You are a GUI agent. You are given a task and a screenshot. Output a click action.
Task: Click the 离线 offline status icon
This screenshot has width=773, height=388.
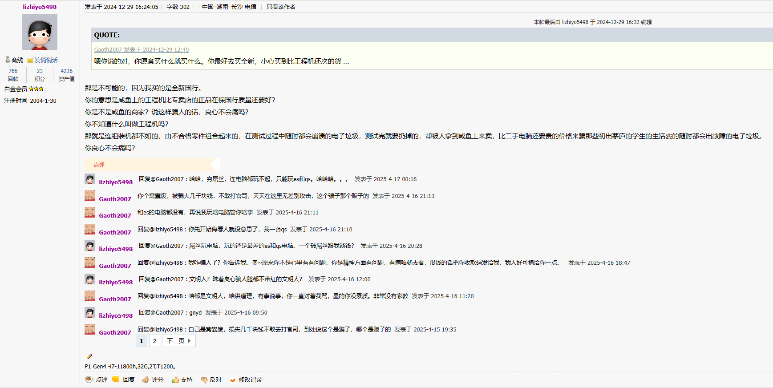tap(8, 59)
